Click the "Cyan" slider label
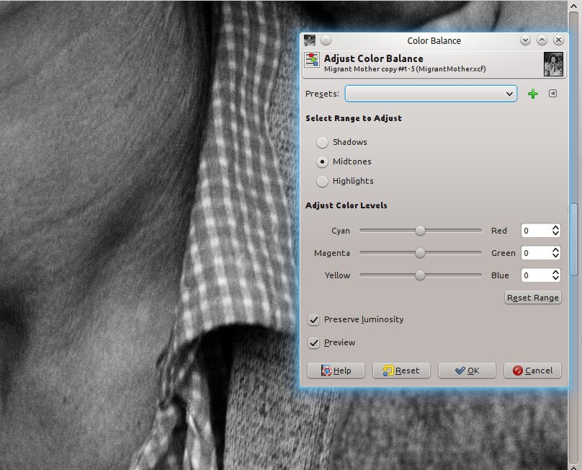The height and width of the screenshot is (470, 582). coord(341,231)
